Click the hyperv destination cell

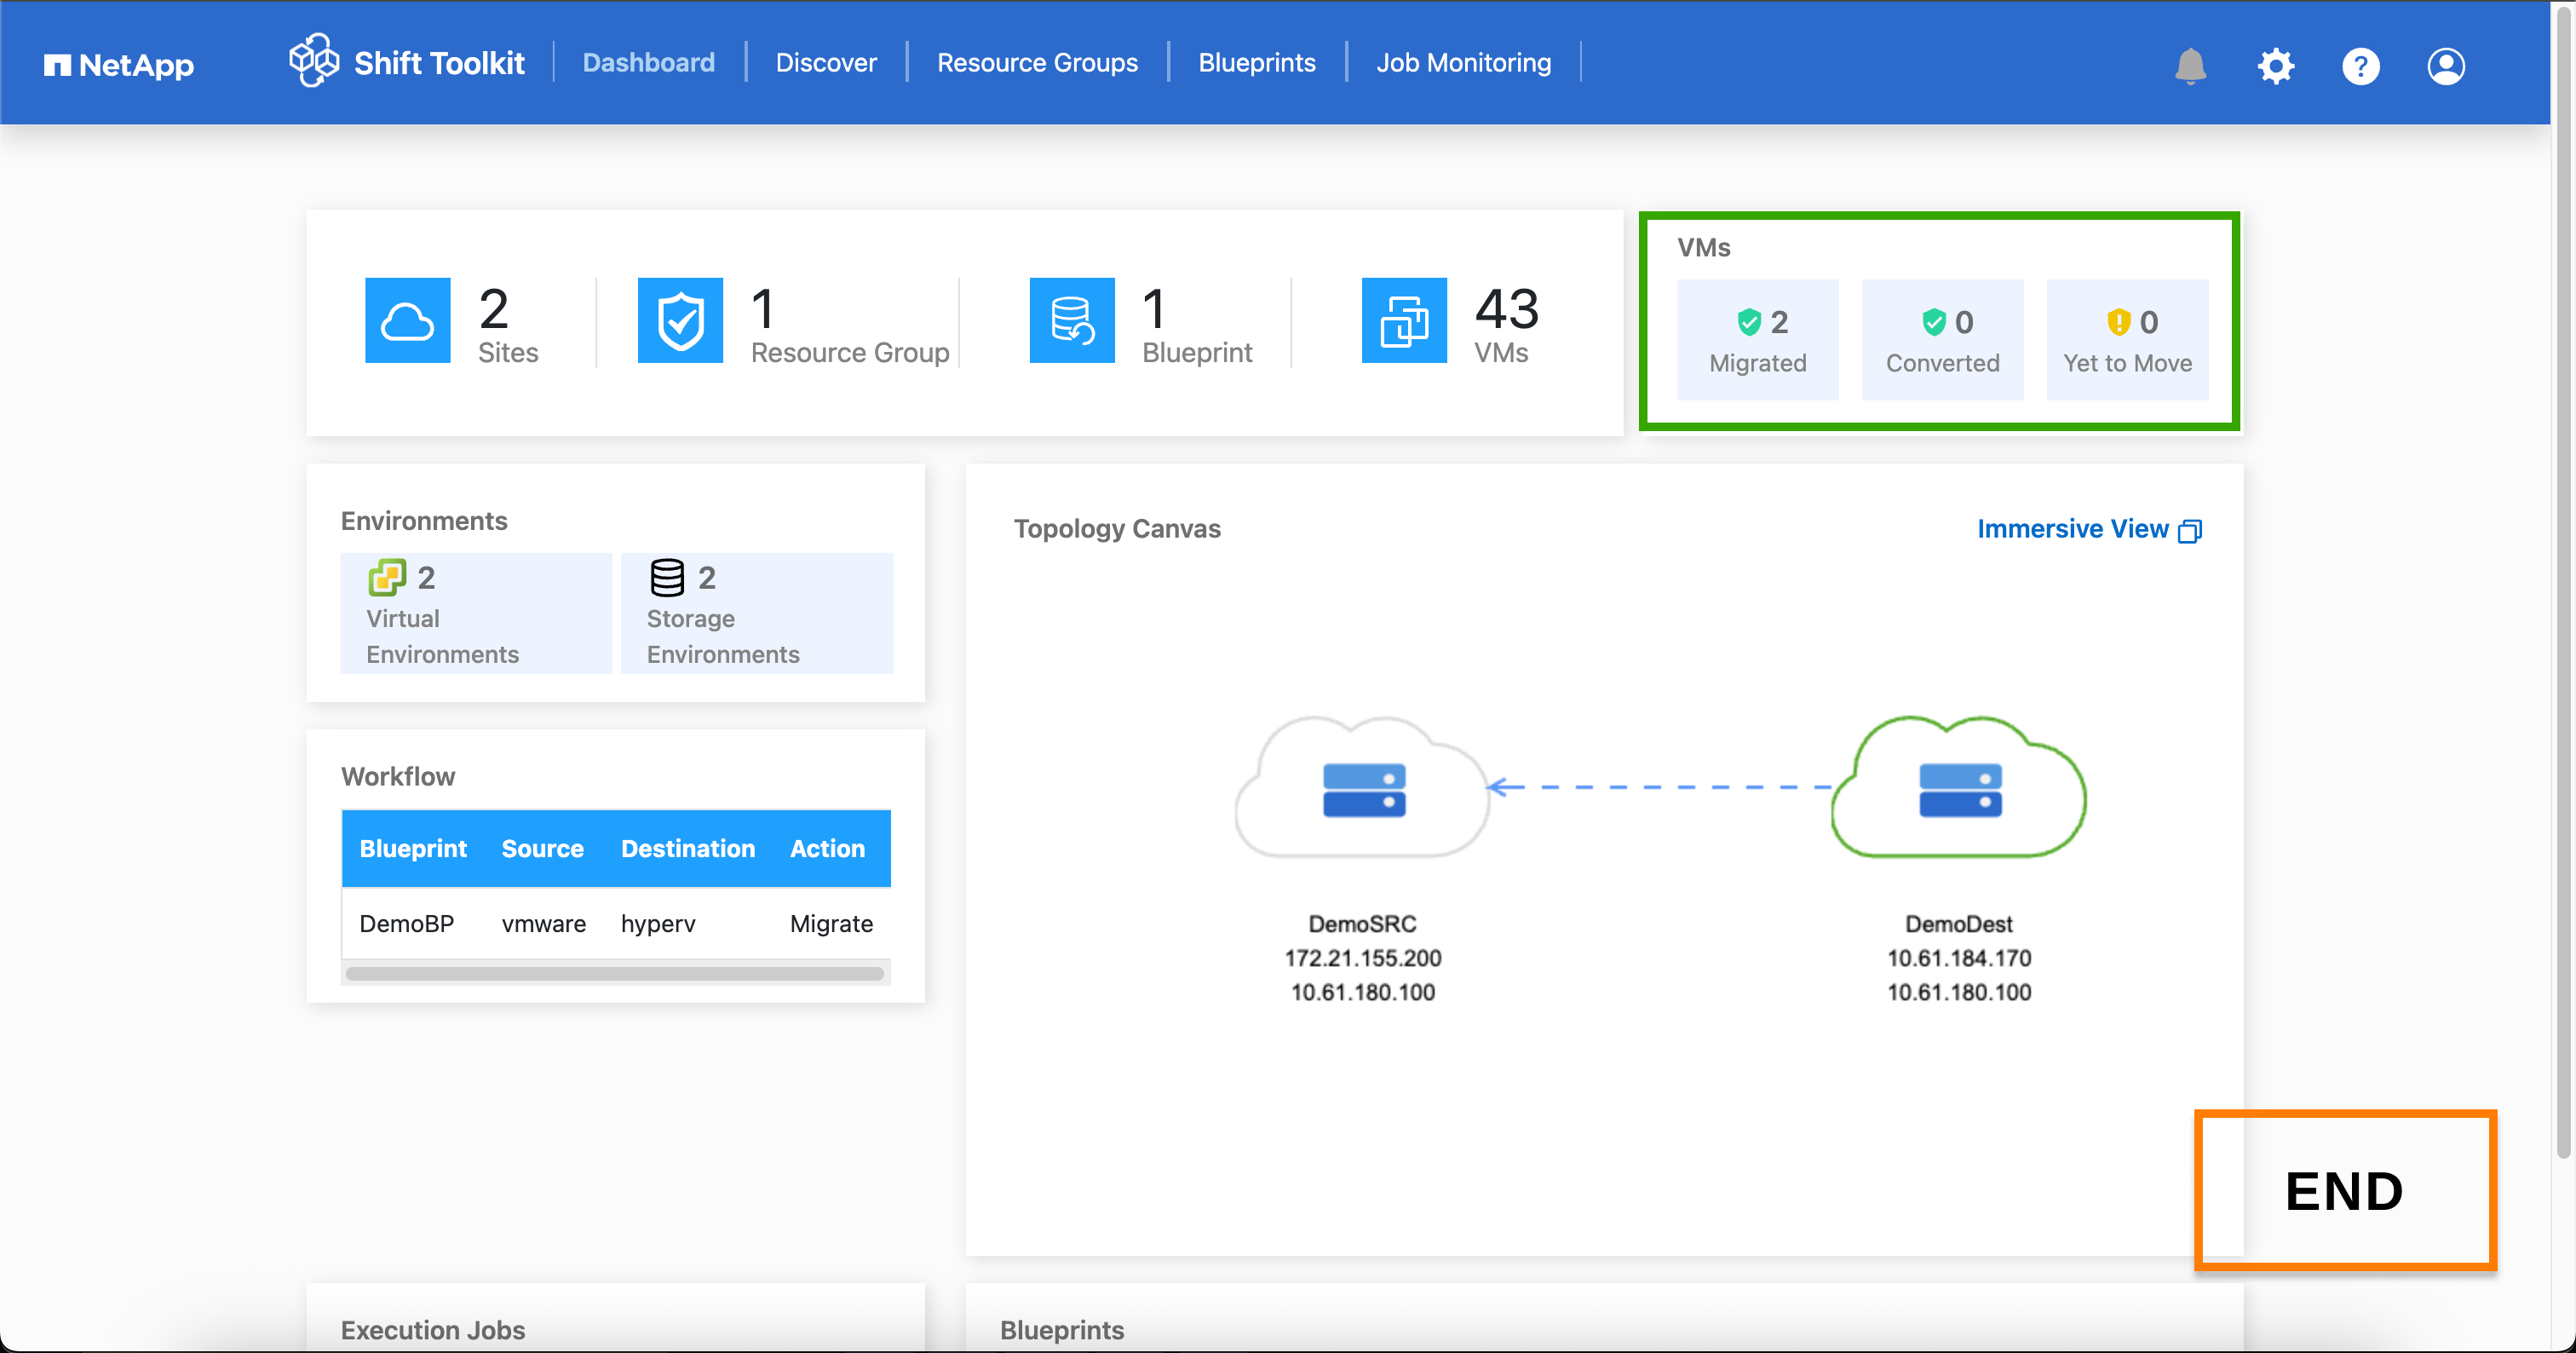tap(658, 923)
